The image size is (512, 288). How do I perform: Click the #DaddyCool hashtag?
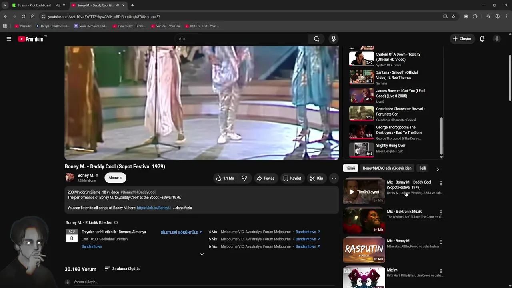click(x=146, y=192)
